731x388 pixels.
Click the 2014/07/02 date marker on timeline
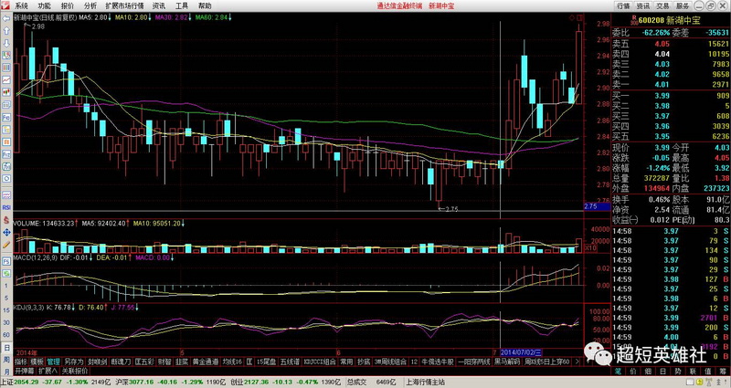coord(521,351)
